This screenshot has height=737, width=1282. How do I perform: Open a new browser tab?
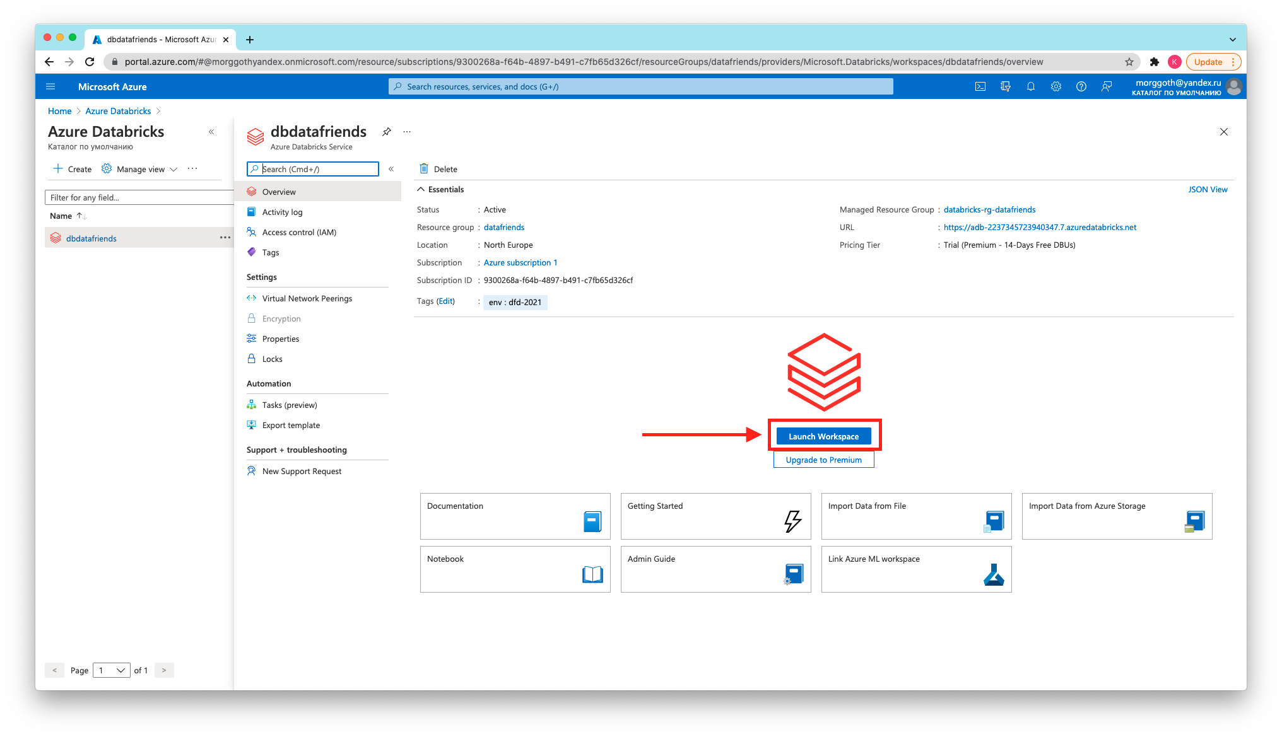[x=250, y=40]
